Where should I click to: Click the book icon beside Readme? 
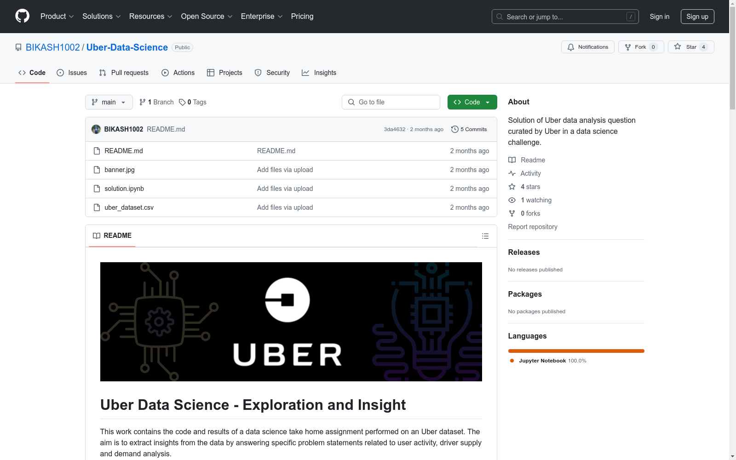512,160
